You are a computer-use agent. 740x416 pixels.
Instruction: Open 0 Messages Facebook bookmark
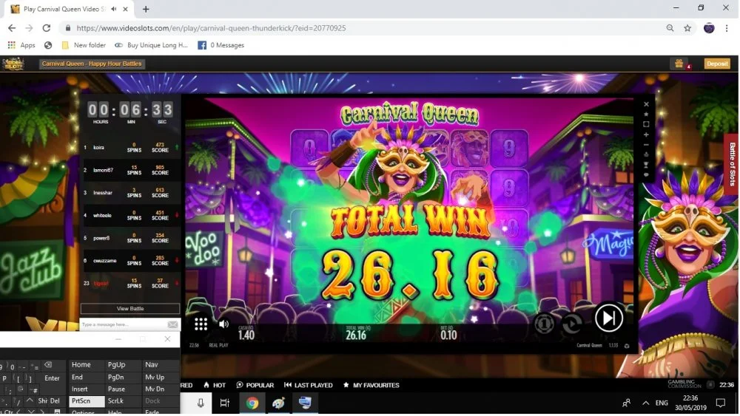221,45
